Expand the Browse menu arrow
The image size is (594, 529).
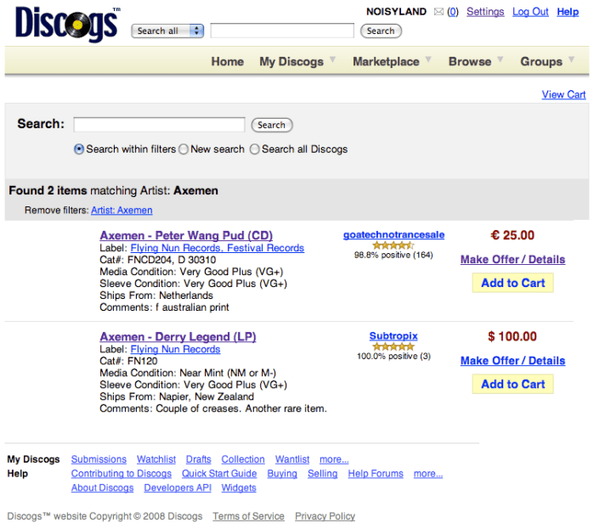pos(501,60)
